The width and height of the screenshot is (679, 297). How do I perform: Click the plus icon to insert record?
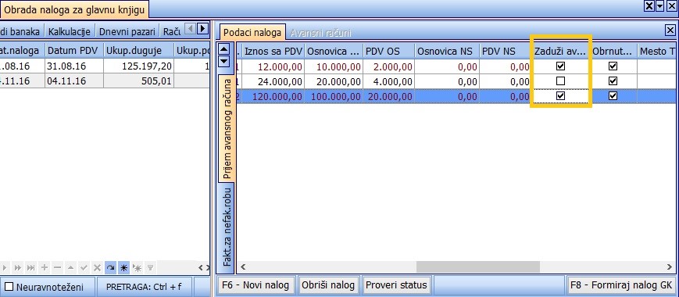(45, 267)
